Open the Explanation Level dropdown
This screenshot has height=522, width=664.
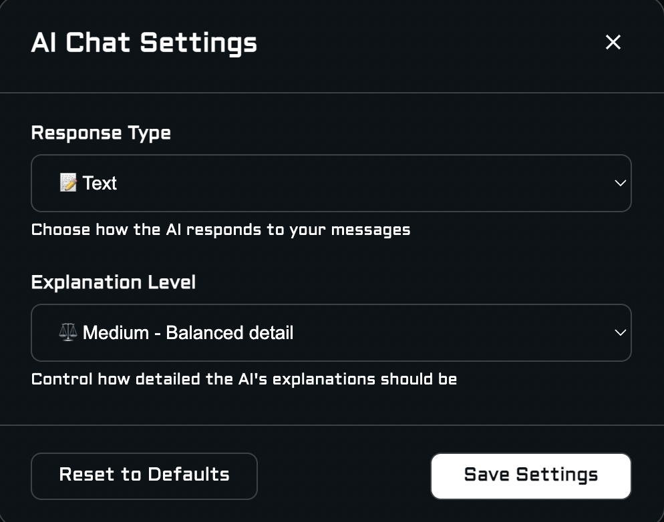[331, 333]
